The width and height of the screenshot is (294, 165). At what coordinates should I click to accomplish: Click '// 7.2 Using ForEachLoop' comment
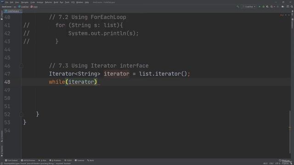(88, 17)
